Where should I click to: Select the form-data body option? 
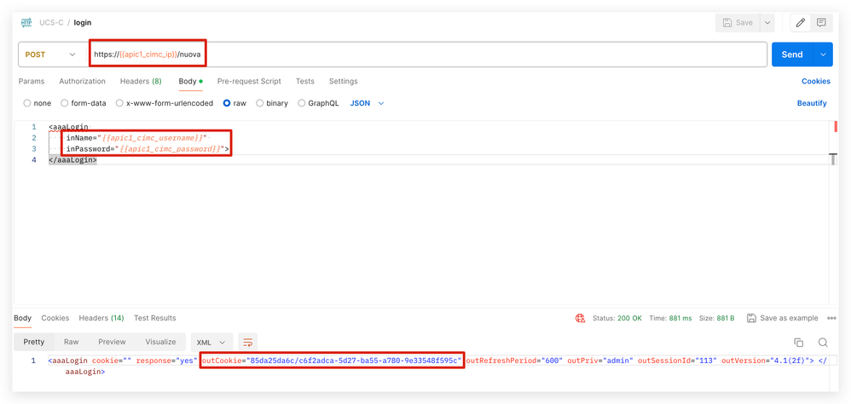(x=84, y=103)
